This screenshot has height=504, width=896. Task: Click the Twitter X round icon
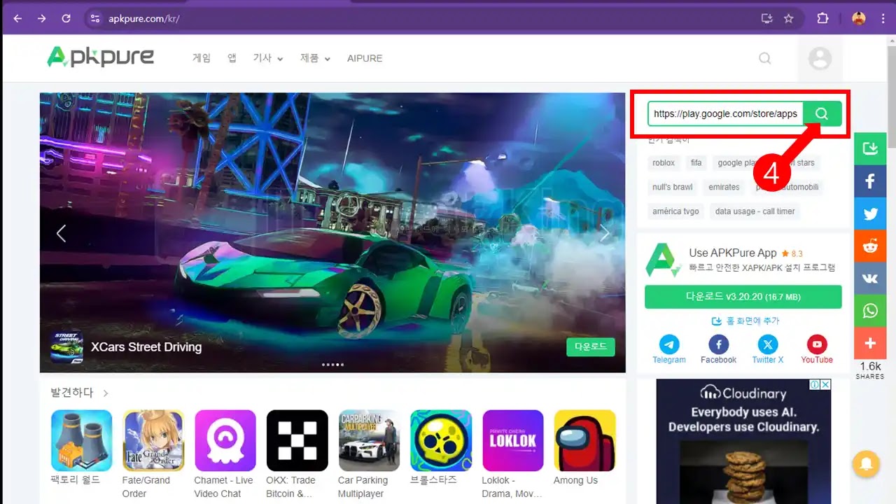[x=768, y=344]
